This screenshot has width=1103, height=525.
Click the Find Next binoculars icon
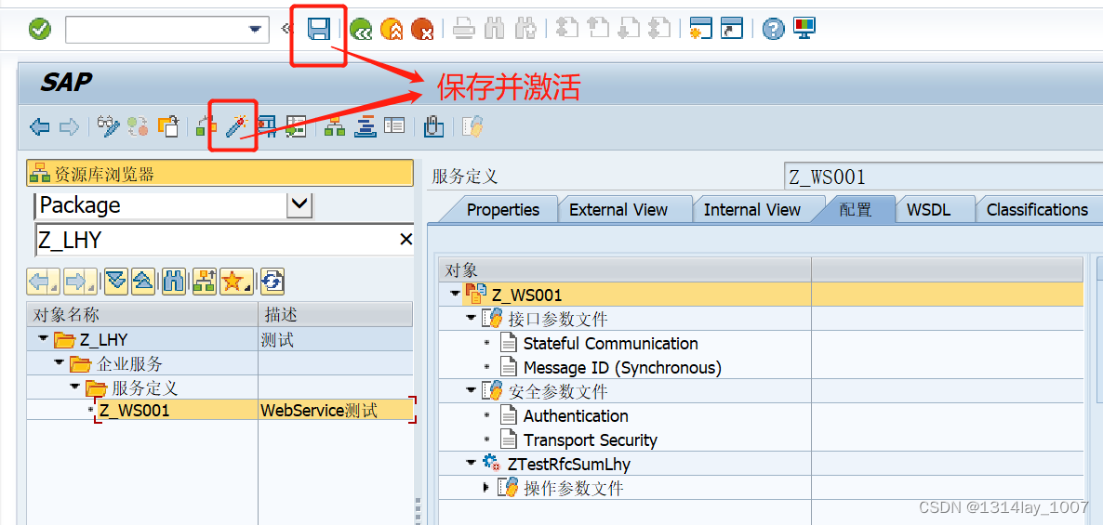[525, 29]
